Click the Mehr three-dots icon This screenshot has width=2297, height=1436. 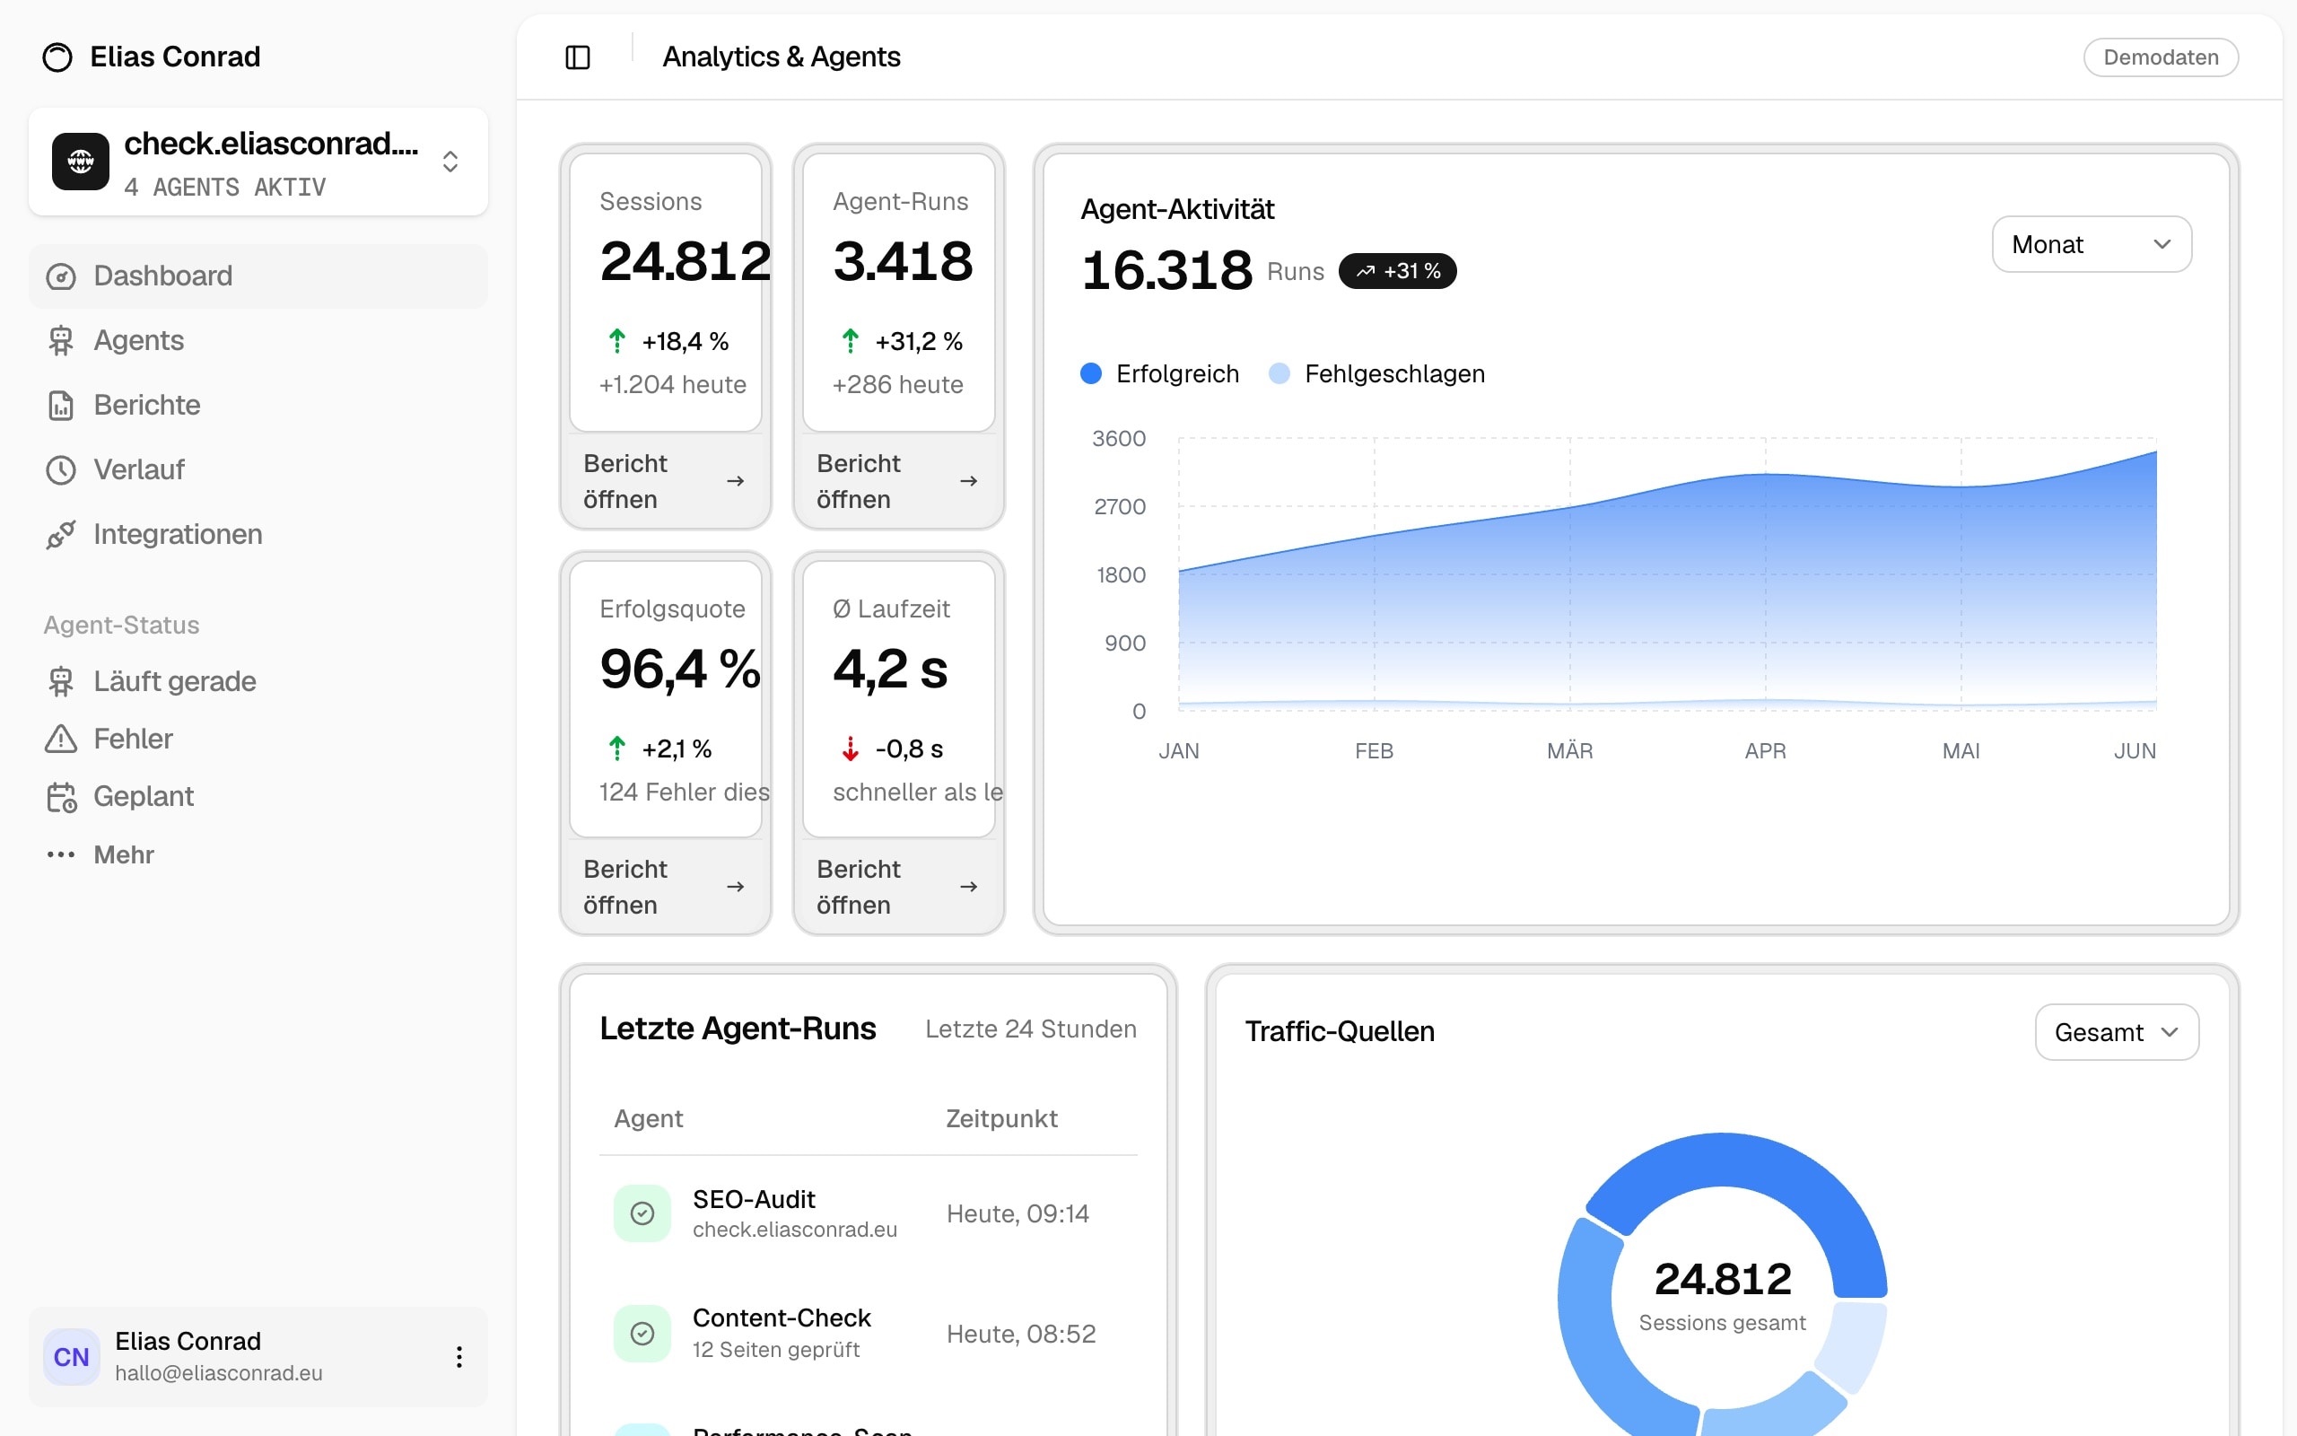(61, 854)
